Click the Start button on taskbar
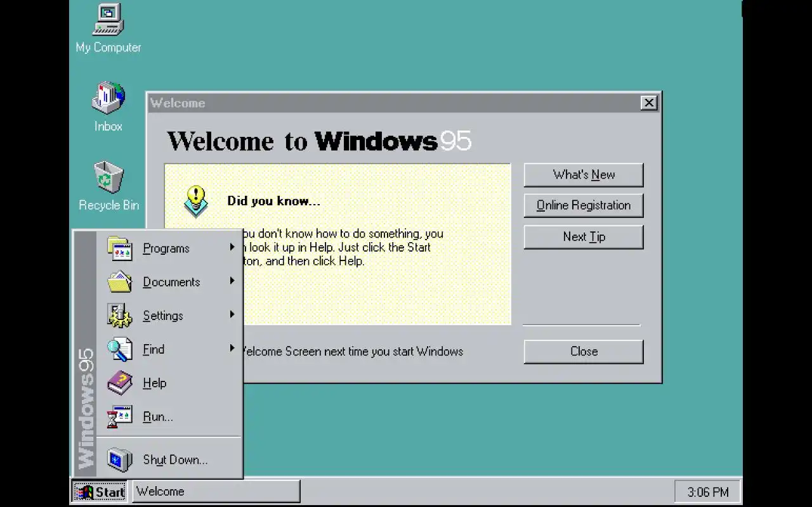The width and height of the screenshot is (812, 507). click(100, 492)
